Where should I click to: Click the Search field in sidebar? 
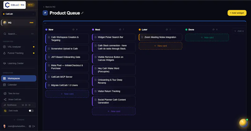tap(19, 34)
